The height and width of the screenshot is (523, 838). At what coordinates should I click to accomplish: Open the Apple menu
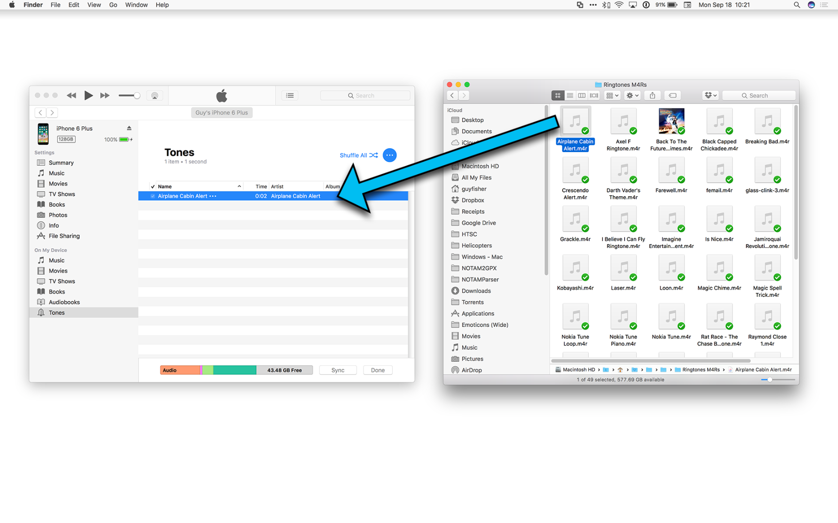pyautogui.click(x=12, y=5)
